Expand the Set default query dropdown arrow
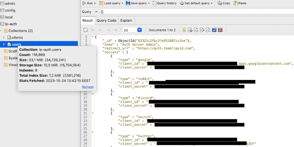The height and width of the screenshot is (147, 294). (212, 4)
